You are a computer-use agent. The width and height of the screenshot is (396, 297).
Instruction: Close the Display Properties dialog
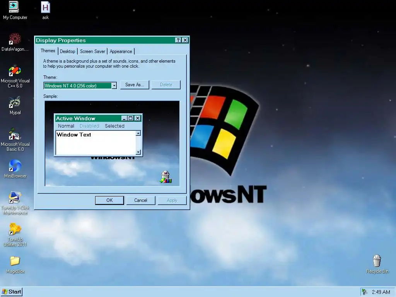point(185,40)
